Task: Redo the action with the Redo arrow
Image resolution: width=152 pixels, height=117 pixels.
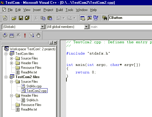Action: 70,18
